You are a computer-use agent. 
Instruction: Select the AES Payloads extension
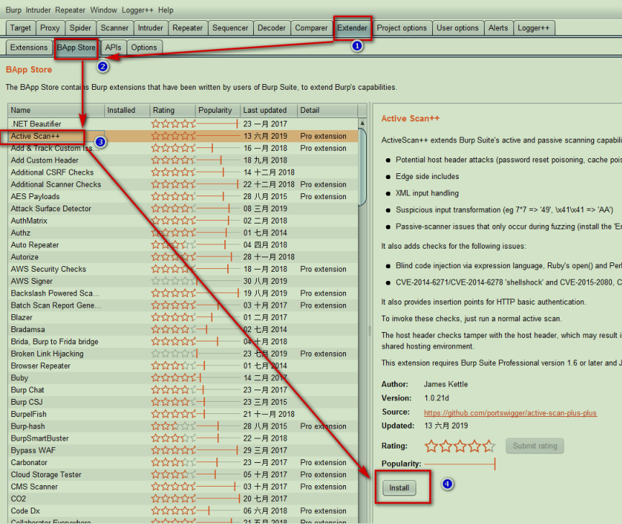click(x=183, y=196)
